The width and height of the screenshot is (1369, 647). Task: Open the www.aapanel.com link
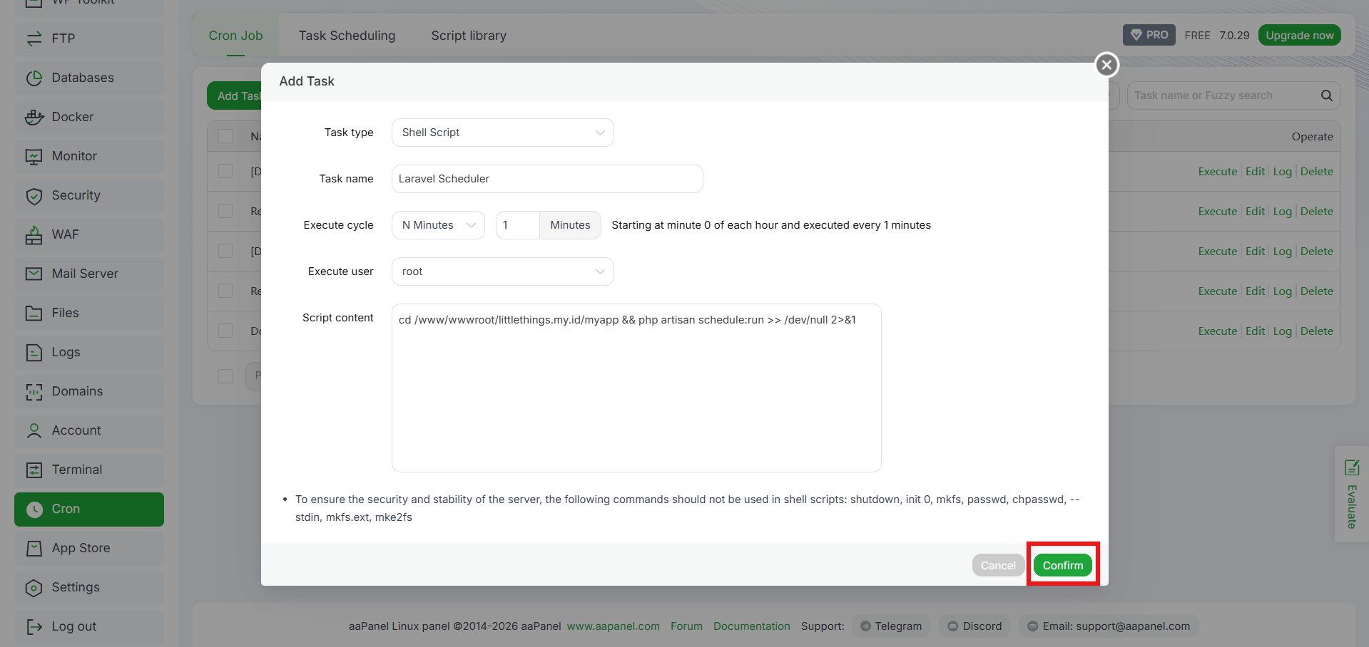click(614, 626)
